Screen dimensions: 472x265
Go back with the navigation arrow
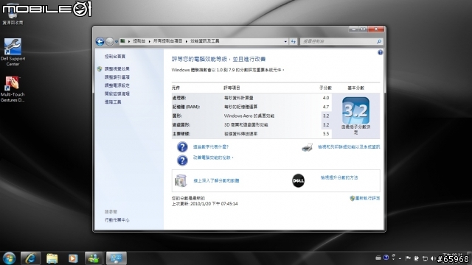100,41
